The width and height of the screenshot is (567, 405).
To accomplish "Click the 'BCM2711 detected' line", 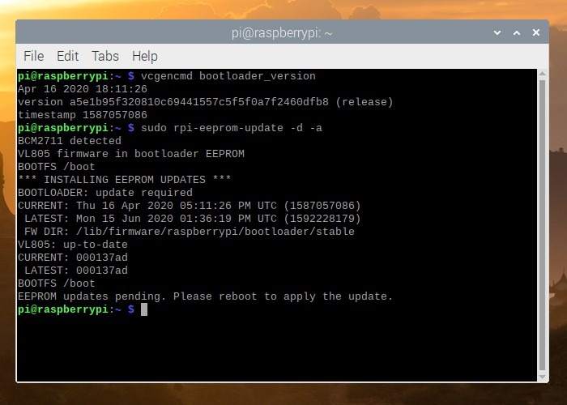I will coord(70,141).
